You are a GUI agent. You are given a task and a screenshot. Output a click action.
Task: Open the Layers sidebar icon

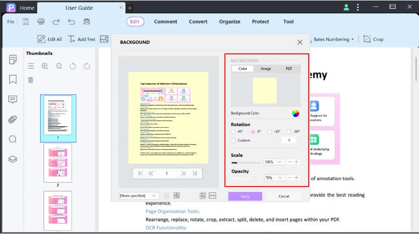point(13,159)
